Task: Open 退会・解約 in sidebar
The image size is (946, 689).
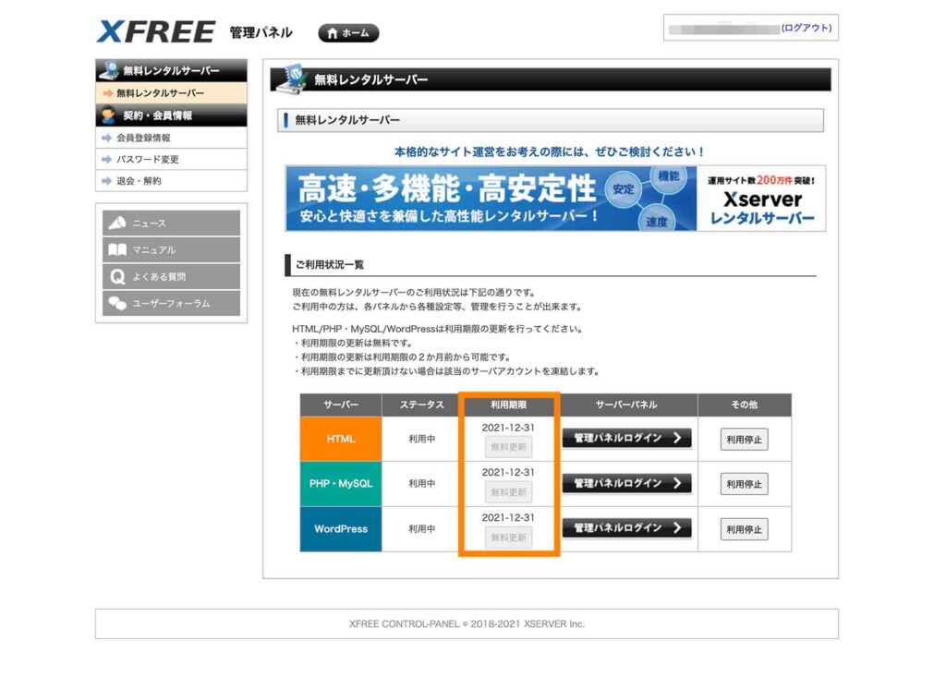Action: coord(171,180)
